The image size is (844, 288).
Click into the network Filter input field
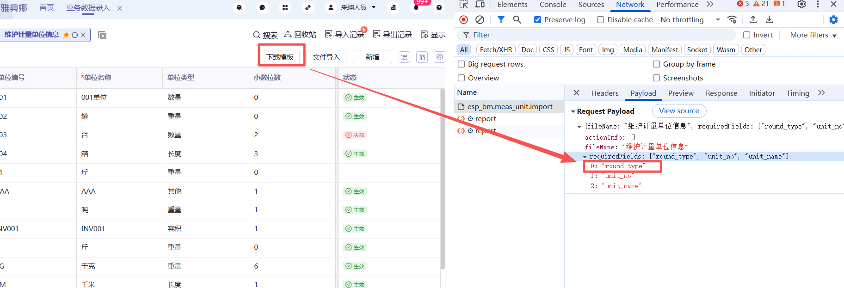[601, 35]
